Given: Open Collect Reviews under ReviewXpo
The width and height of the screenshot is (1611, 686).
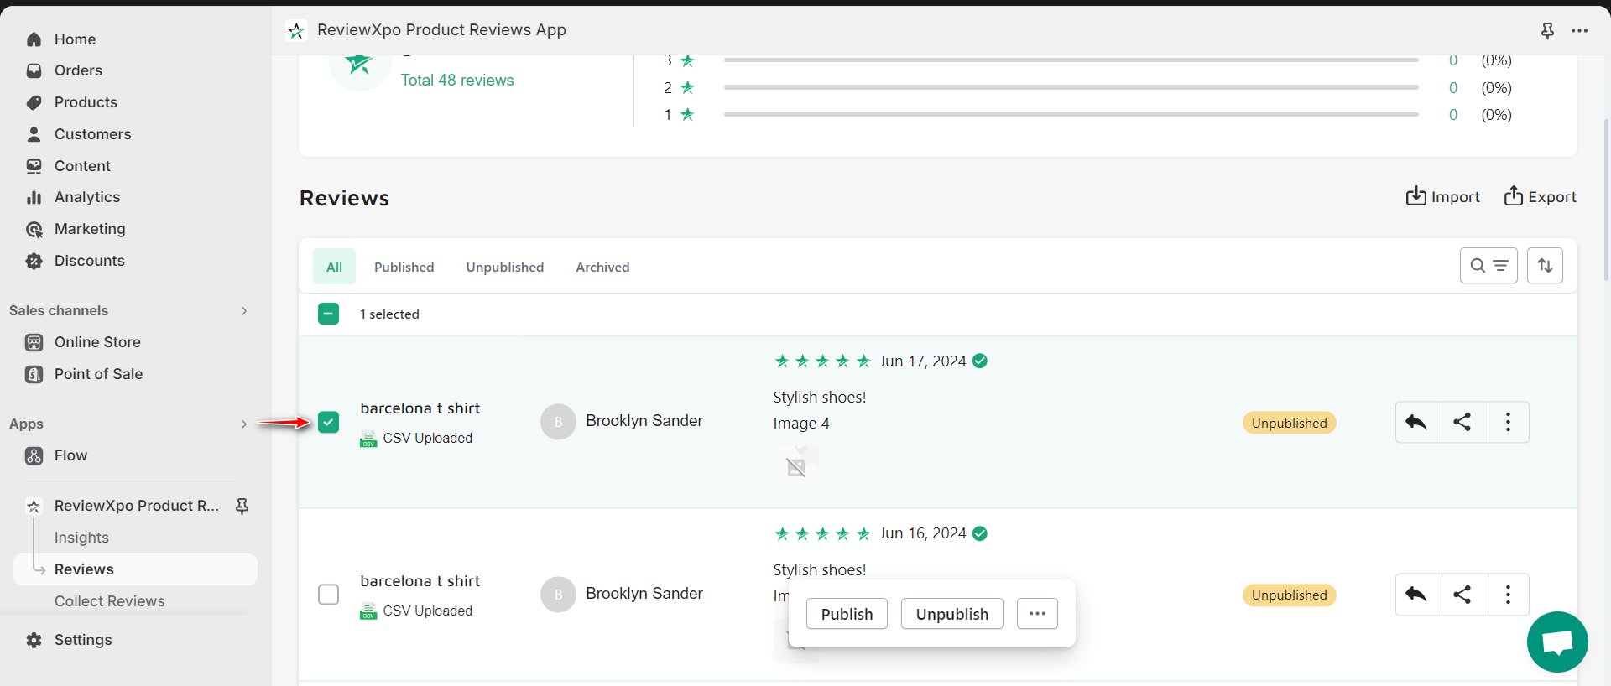Looking at the screenshot, I should [109, 601].
